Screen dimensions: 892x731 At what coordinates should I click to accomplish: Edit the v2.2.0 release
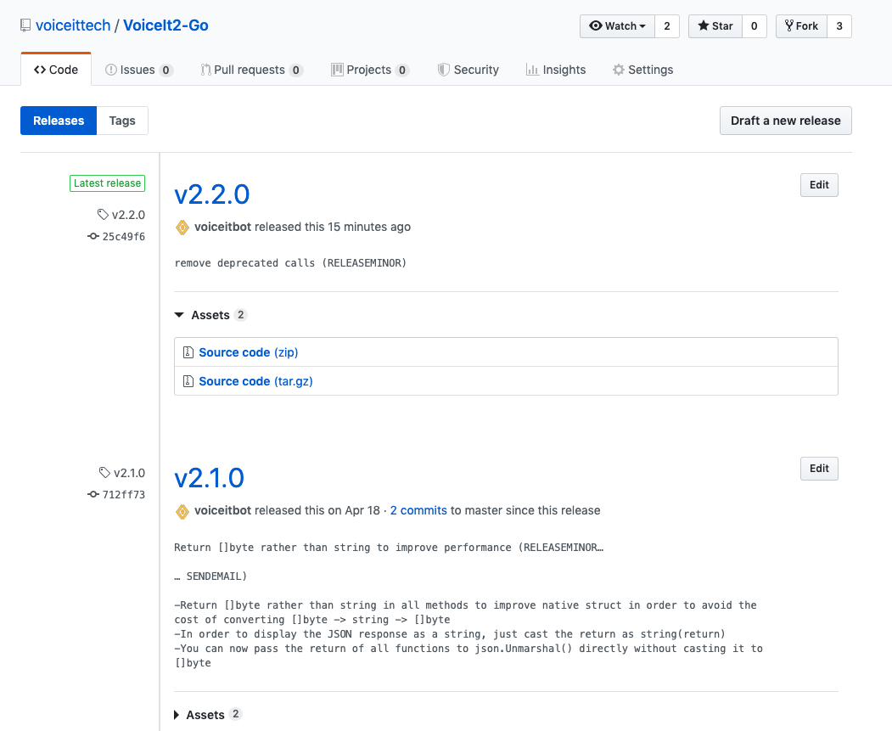click(819, 185)
